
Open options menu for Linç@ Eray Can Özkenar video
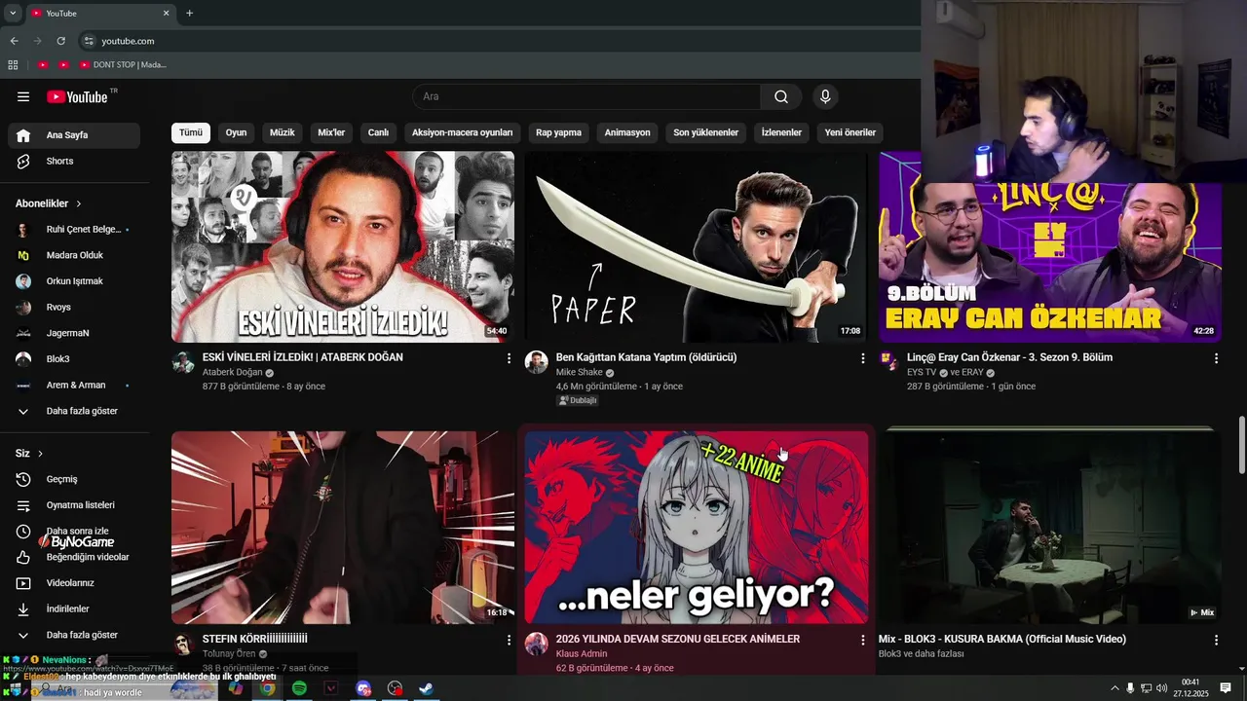(1216, 358)
